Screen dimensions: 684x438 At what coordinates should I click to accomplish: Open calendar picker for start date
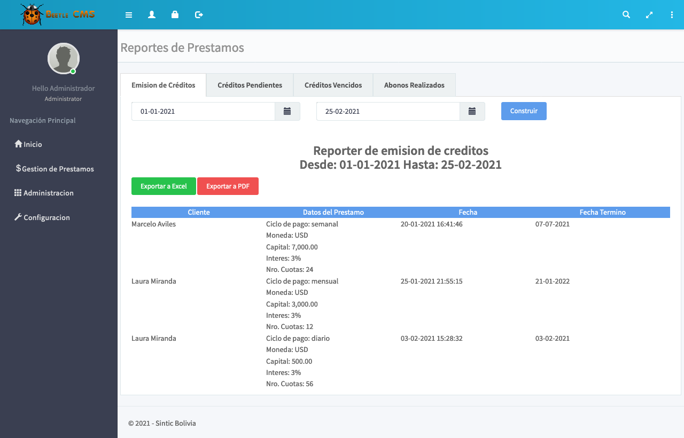287,112
